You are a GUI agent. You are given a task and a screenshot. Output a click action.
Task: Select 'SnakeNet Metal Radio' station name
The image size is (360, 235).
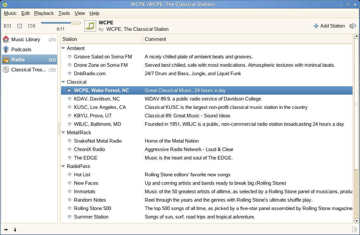tap(98, 141)
